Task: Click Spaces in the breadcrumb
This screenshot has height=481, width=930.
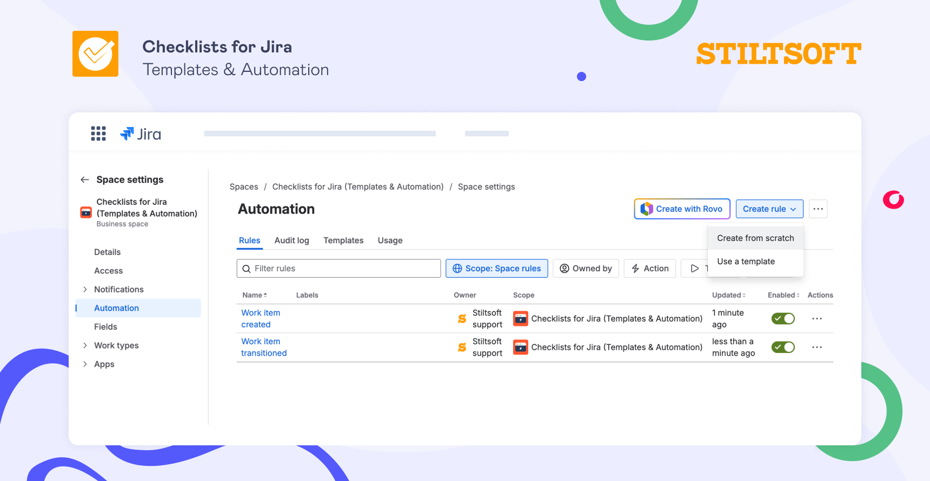Action: (244, 187)
